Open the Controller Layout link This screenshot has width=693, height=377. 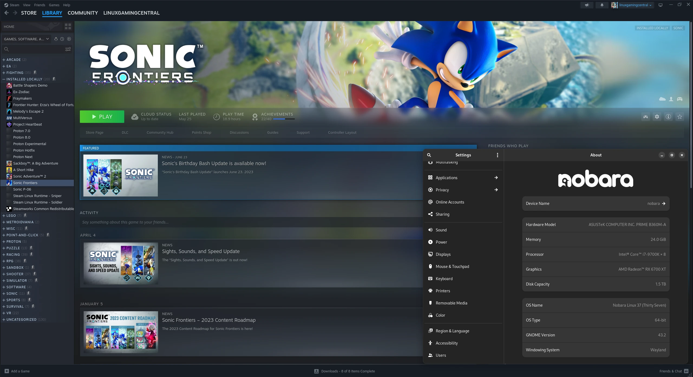(x=342, y=132)
